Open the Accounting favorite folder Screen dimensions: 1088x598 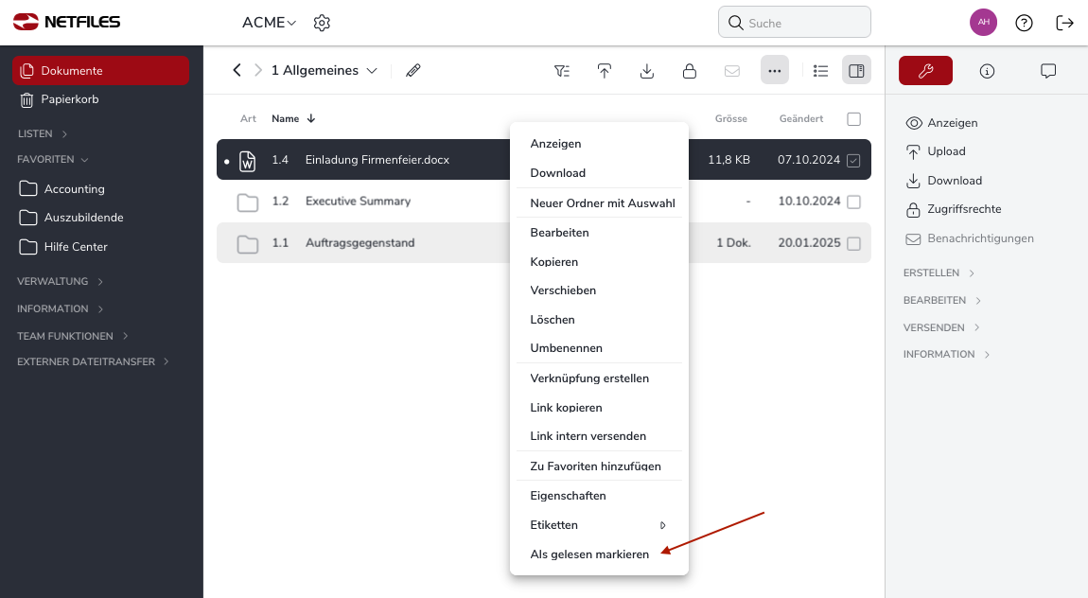pos(62,188)
